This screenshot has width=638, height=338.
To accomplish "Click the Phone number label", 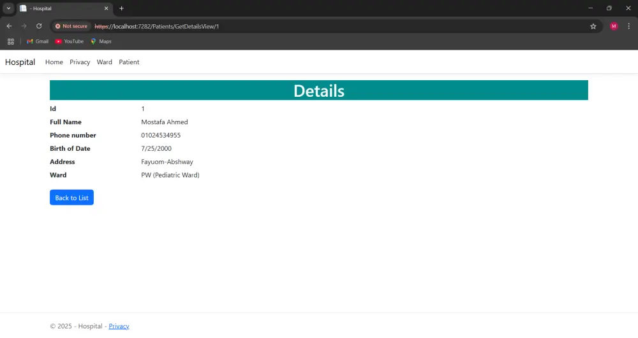I will (73, 135).
